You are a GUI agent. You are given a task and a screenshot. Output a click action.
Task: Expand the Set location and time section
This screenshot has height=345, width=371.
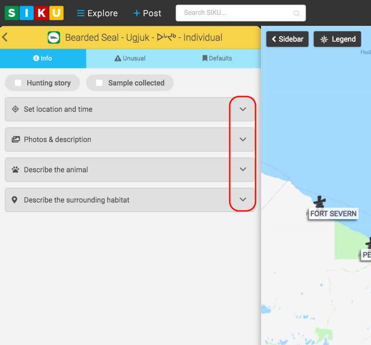pyautogui.click(x=243, y=109)
